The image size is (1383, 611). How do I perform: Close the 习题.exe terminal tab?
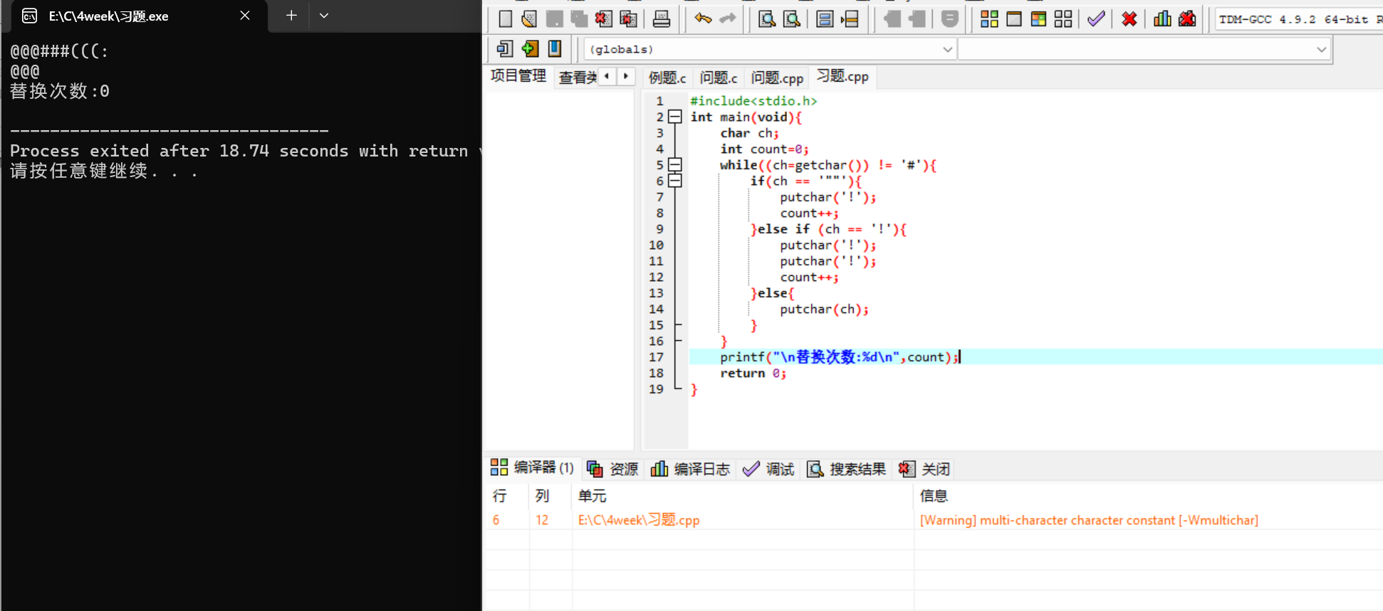(245, 15)
